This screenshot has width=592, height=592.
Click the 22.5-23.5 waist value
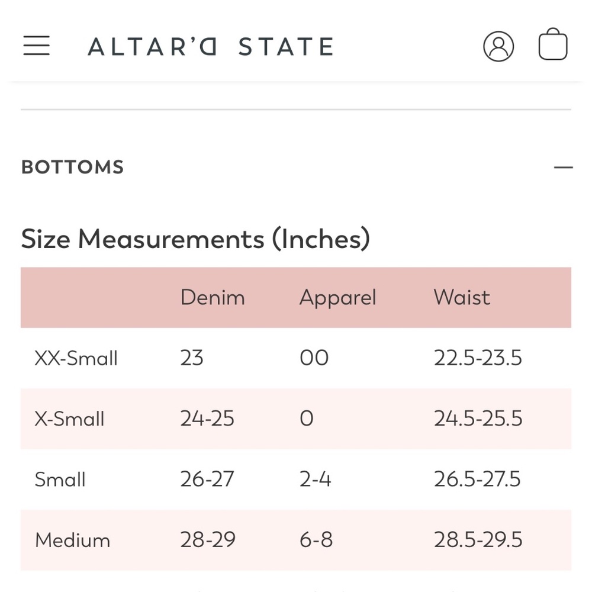[478, 358]
